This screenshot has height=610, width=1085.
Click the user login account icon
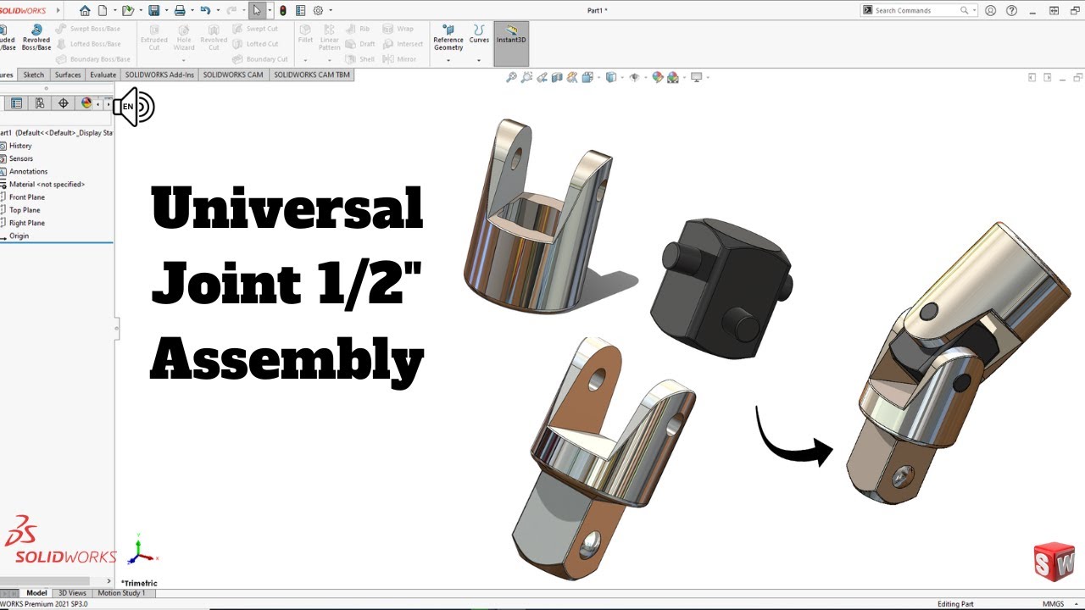coord(991,10)
